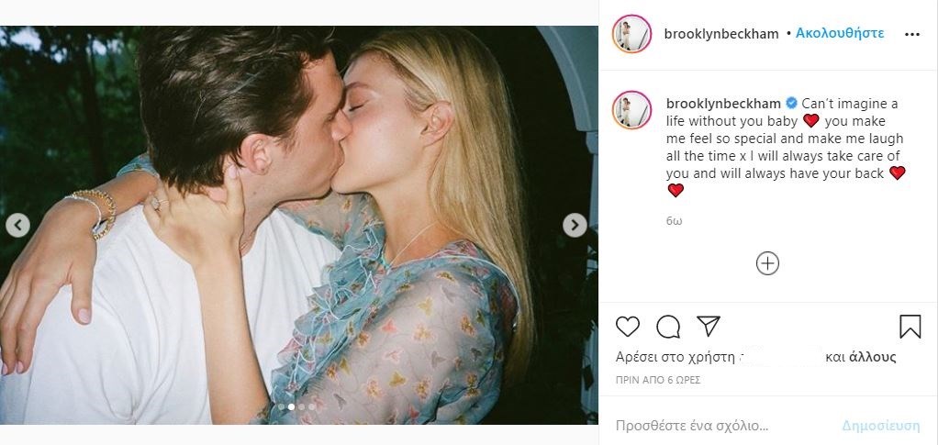938x445 pixels.
Task: Go to the previous photo with the left arrow
Action: click(17, 225)
